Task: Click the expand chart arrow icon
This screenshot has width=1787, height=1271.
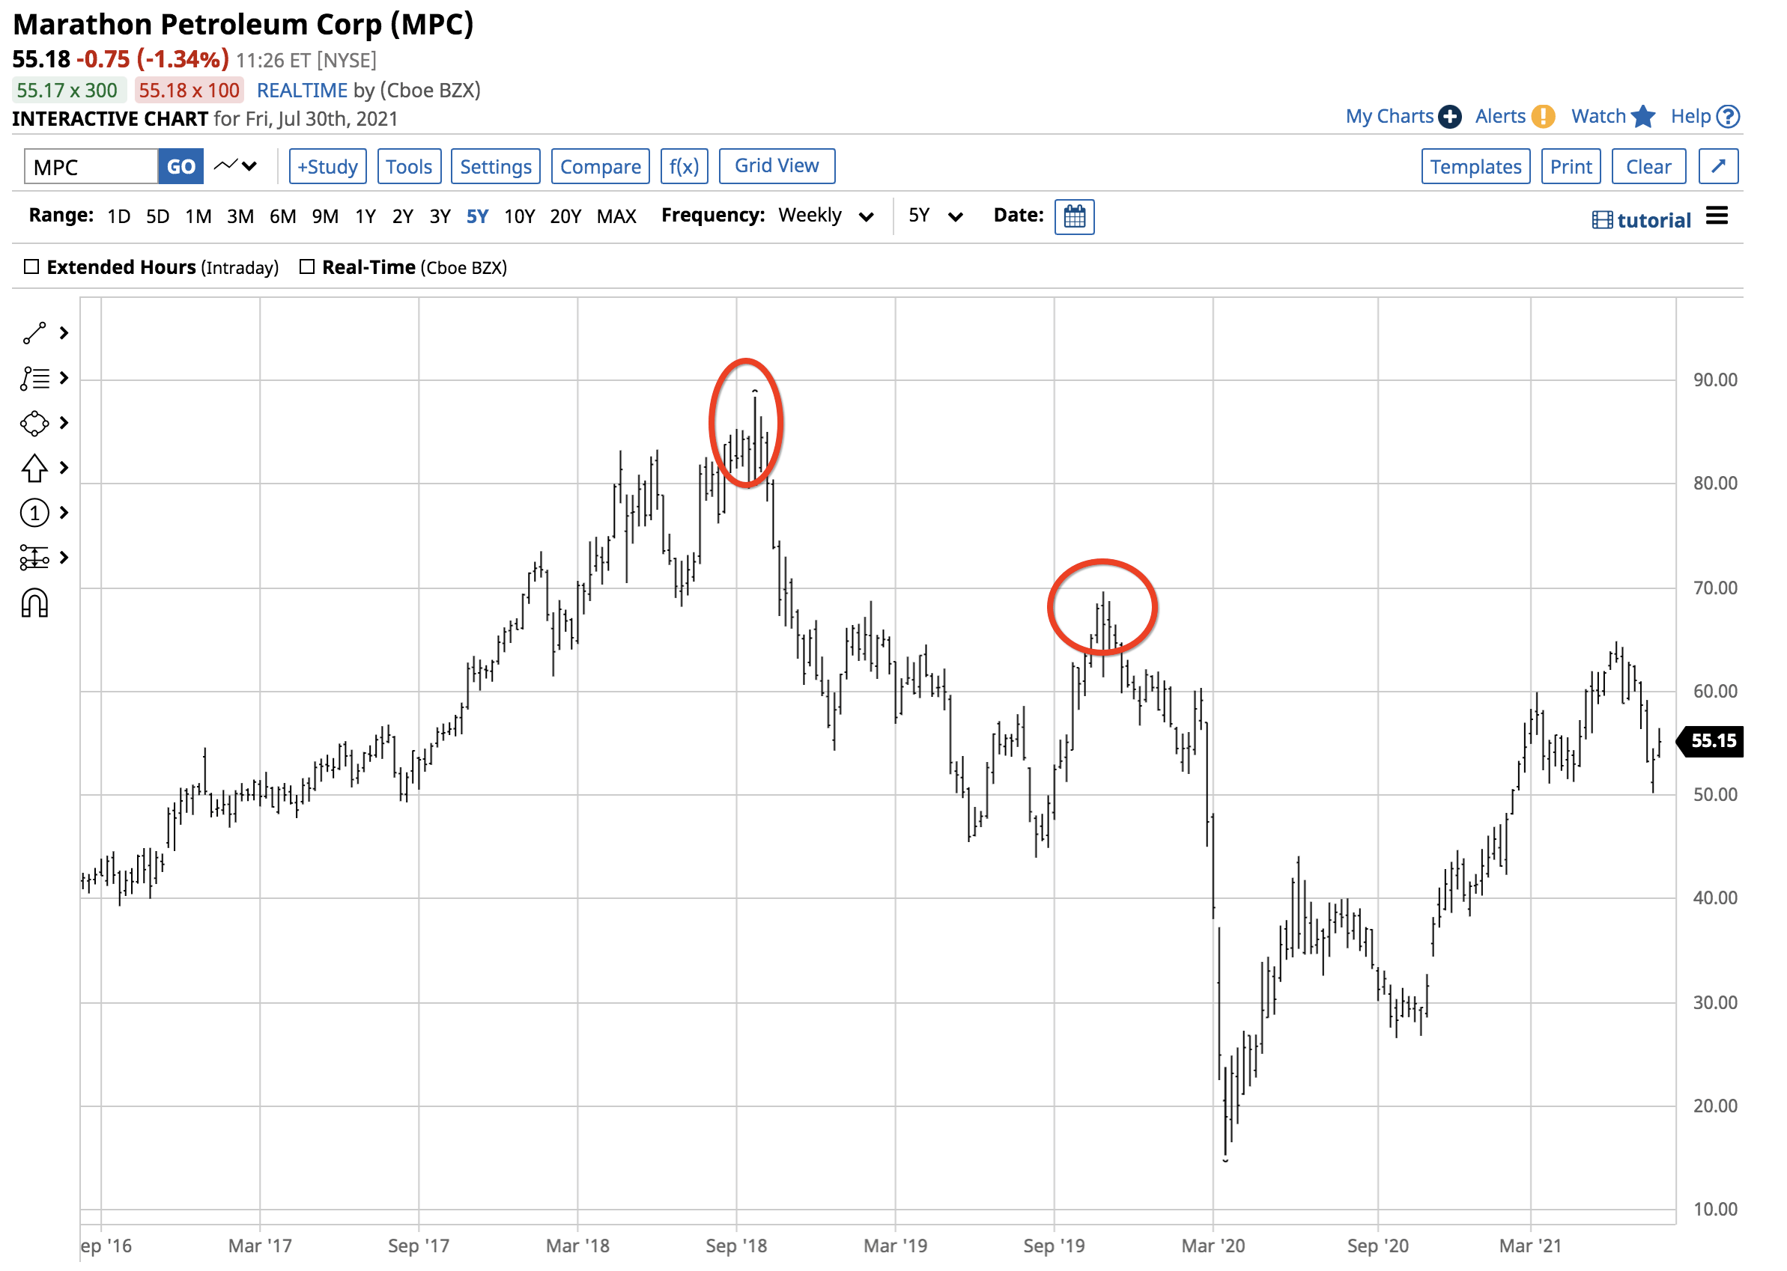Action: (x=1718, y=167)
